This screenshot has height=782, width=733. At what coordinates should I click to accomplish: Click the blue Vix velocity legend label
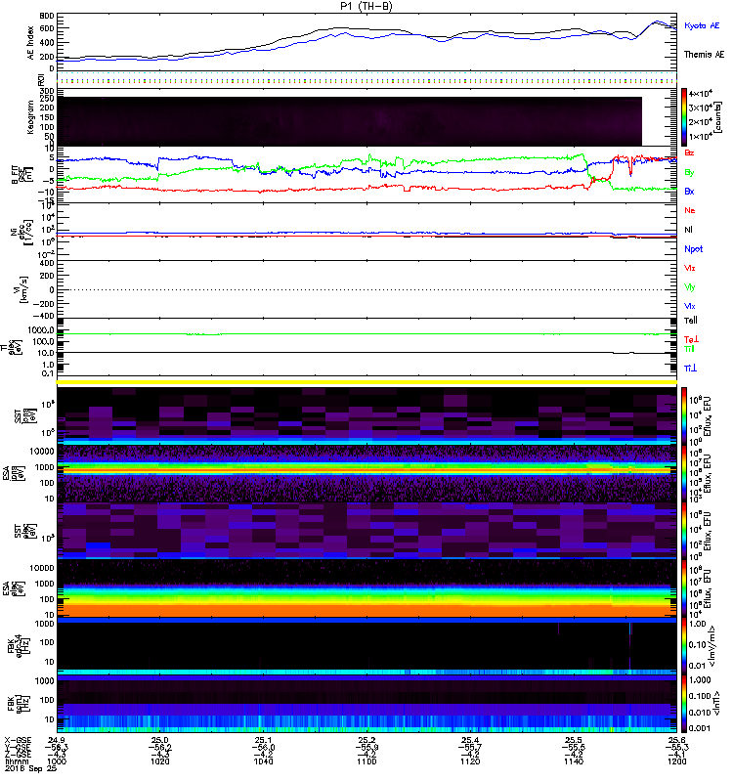point(689,306)
